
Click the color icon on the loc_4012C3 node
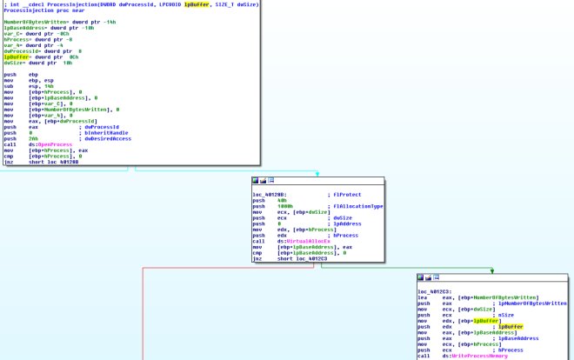click(x=422, y=278)
